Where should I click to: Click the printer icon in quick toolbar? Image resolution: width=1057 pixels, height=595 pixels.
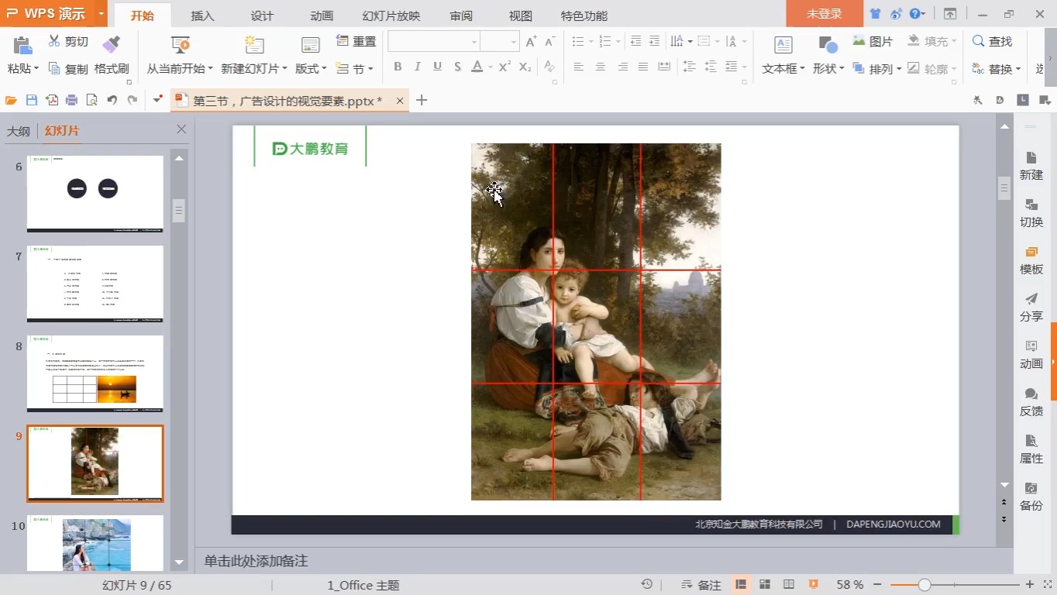(x=72, y=100)
